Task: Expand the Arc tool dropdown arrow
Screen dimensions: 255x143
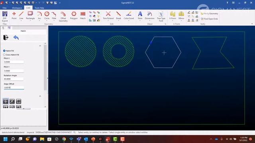Action: click(39, 21)
